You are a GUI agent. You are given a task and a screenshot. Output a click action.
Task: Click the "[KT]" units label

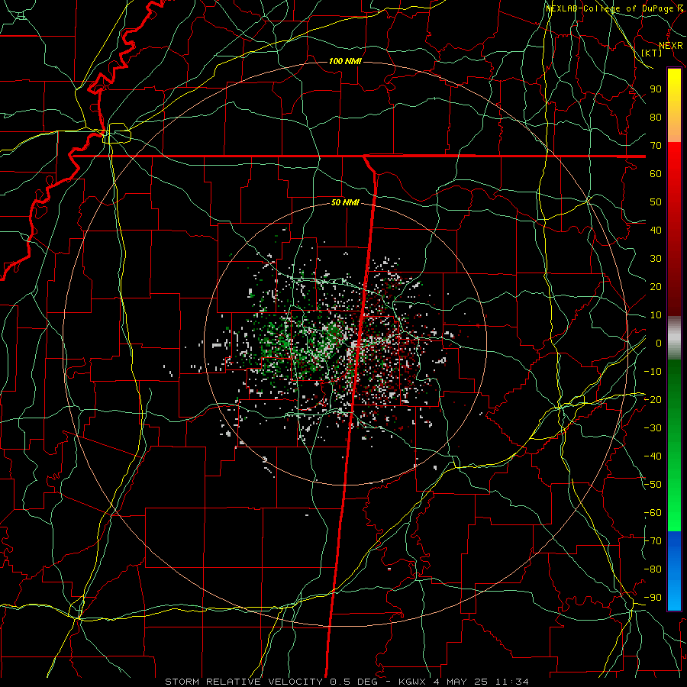click(652, 53)
